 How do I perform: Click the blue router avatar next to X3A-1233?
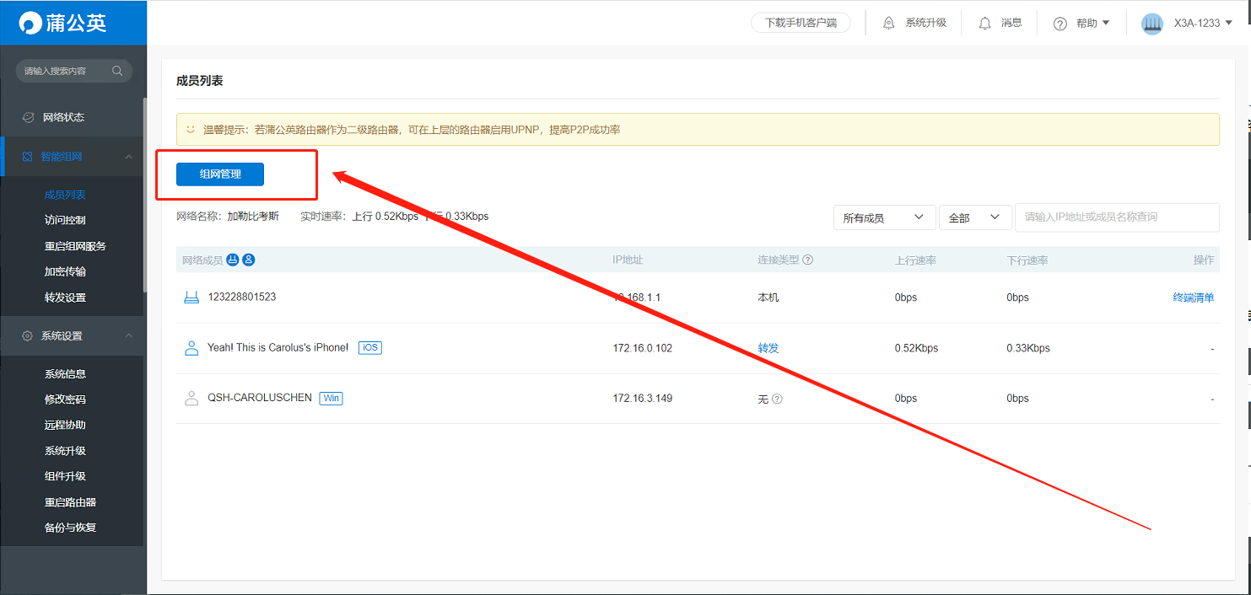click(1152, 23)
